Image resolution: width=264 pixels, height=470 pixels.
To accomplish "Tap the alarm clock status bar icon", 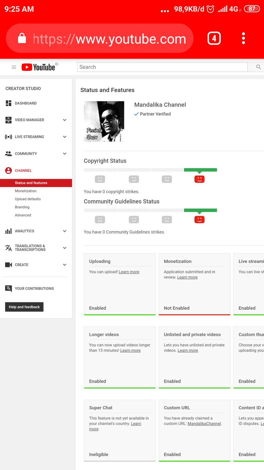I will pyautogui.click(x=210, y=9).
